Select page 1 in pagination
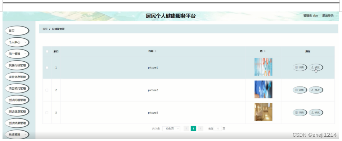 coord(193,128)
